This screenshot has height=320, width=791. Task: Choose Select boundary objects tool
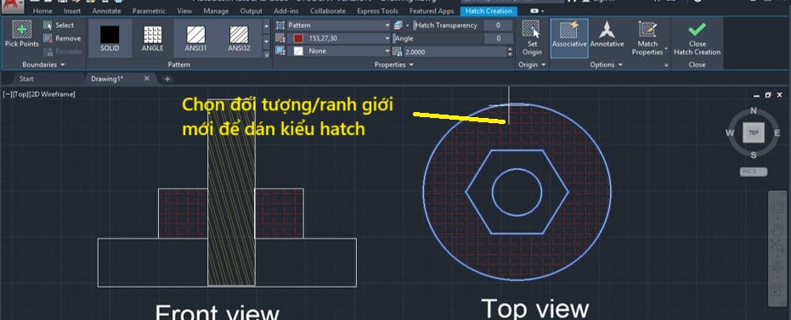(59, 25)
